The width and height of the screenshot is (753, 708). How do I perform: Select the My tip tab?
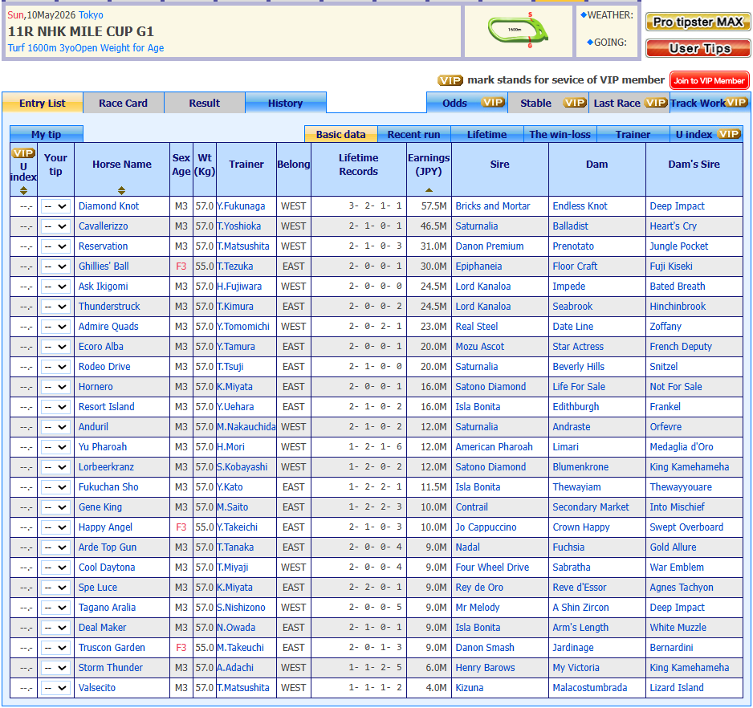(x=46, y=135)
